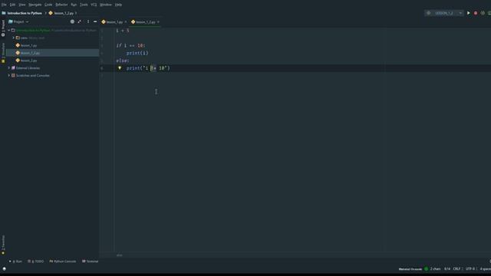Click the tool windows quick-access icon bottom-left

[x=4, y=269]
